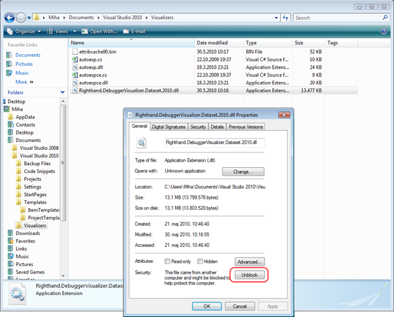The height and width of the screenshot is (317, 394).
Task: Switch to Digital Signatures tab
Action: tap(168, 127)
